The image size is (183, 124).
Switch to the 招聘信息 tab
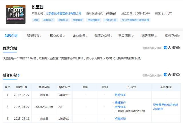coord(149,36)
